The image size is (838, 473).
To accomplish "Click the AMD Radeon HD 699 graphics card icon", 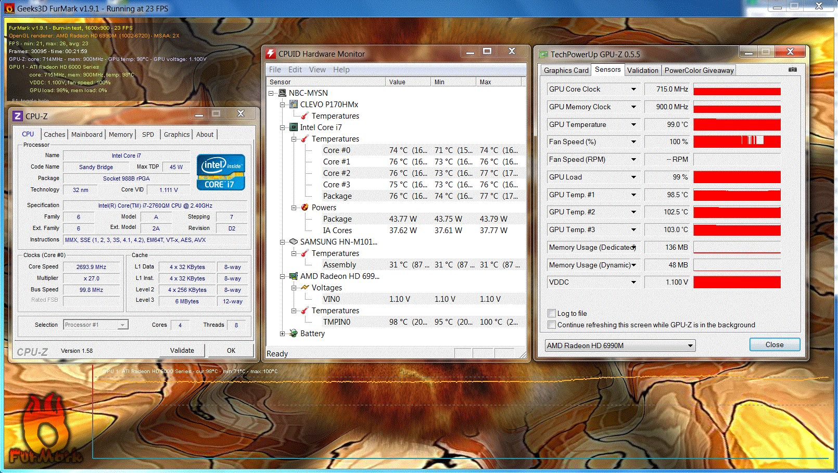I will click(294, 276).
